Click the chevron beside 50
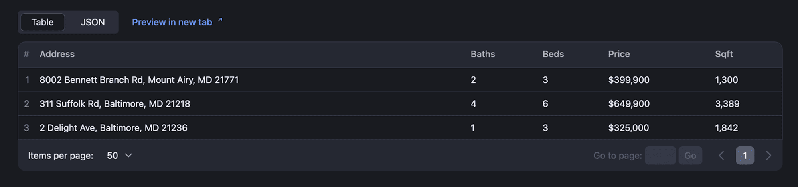 coord(128,156)
